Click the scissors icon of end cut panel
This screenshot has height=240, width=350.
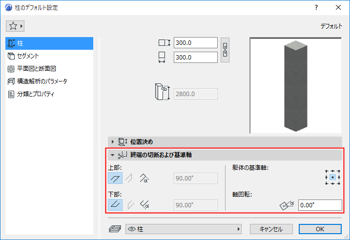pyautogui.click(x=123, y=155)
